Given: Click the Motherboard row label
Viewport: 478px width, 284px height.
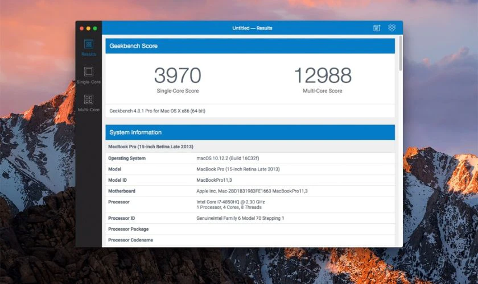Looking at the screenshot, I should click(x=122, y=191).
